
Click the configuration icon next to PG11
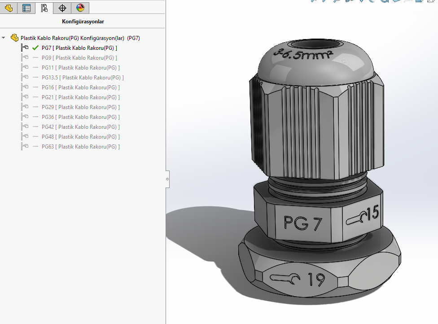click(25, 67)
